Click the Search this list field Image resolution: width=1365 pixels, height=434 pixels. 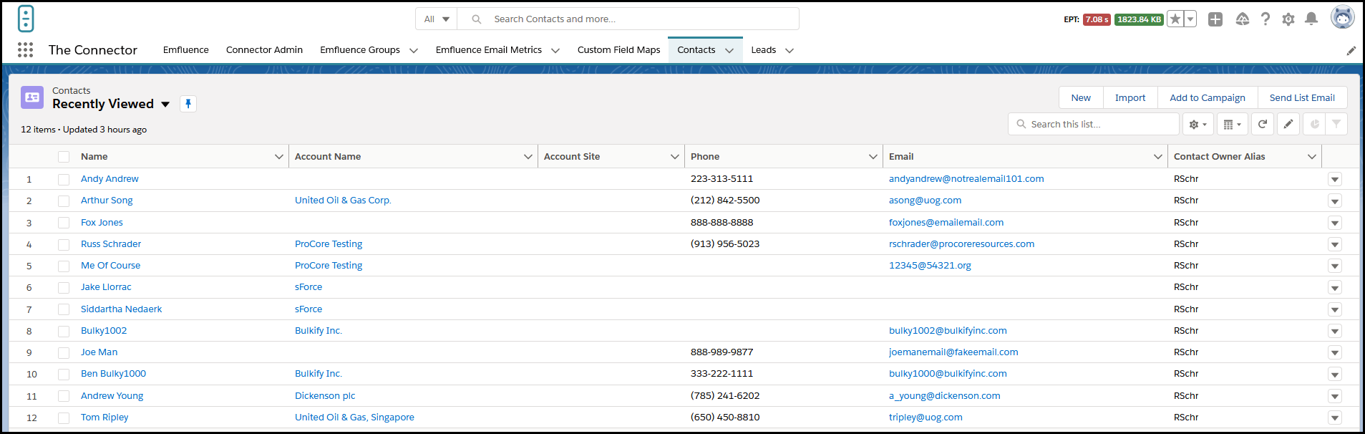tap(1094, 124)
